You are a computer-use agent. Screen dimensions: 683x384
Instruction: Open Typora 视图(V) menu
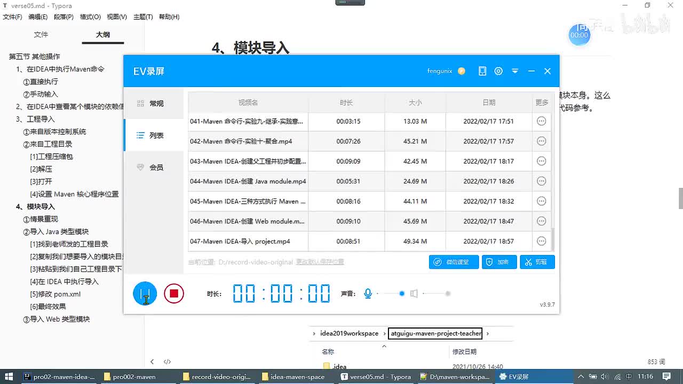(117, 17)
